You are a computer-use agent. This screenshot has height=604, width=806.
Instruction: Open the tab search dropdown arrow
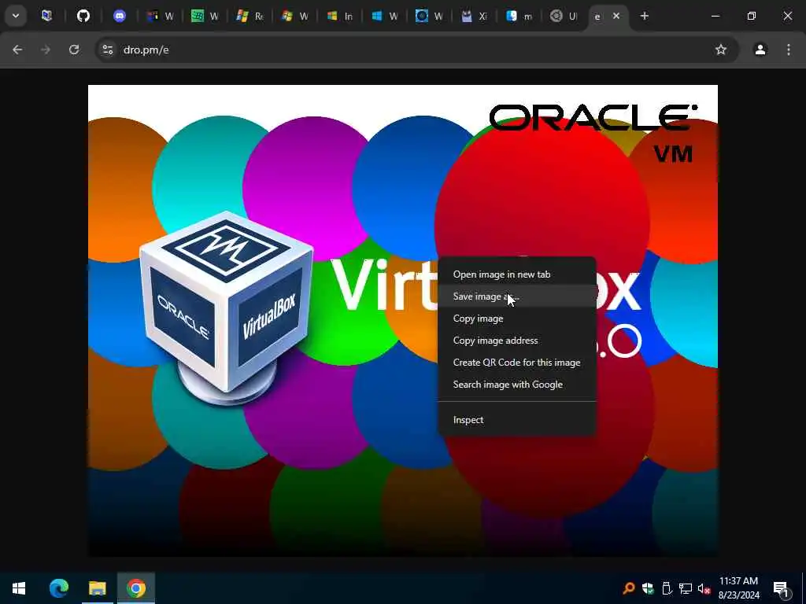pos(16,16)
